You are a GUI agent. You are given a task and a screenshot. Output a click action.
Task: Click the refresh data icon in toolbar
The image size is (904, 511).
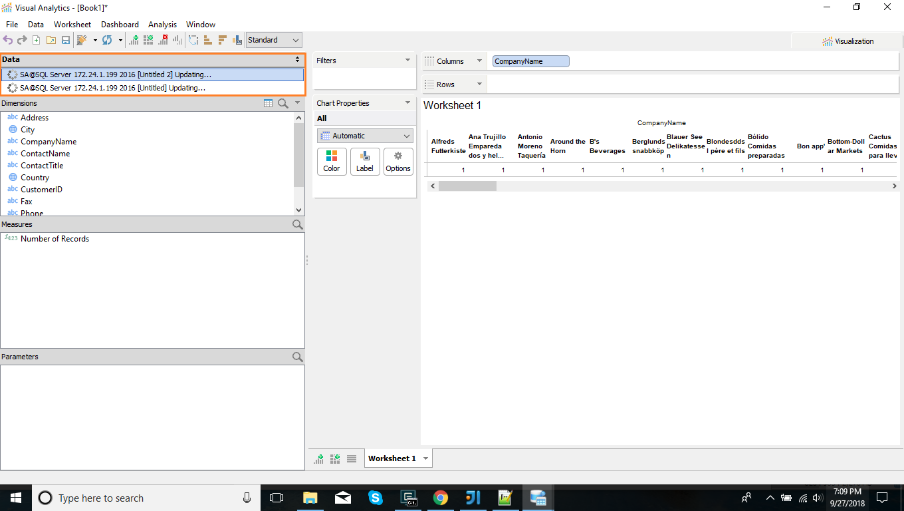pyautogui.click(x=107, y=40)
